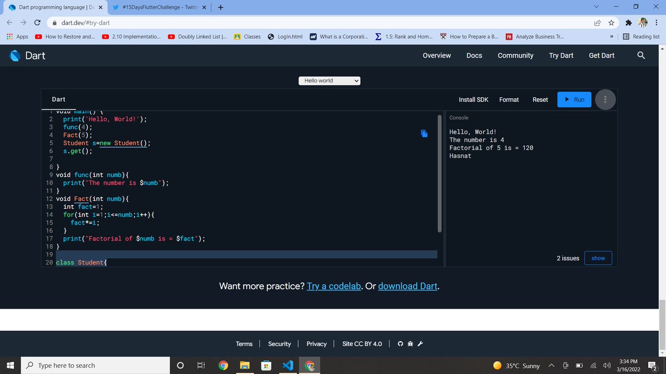The height and width of the screenshot is (374, 666).
Task: Expand the Hello world sample dropdown
Action: click(330, 80)
